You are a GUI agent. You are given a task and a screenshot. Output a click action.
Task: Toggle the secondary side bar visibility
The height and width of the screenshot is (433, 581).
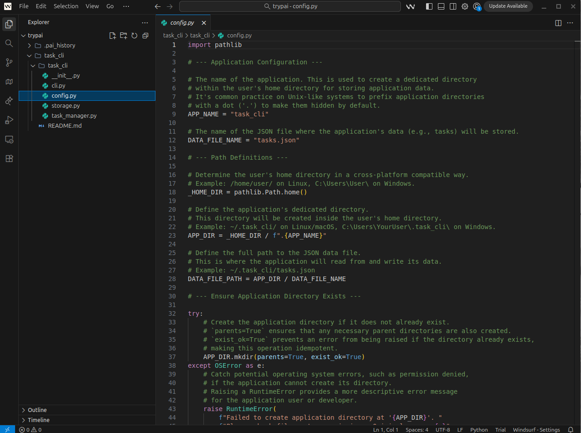click(453, 6)
